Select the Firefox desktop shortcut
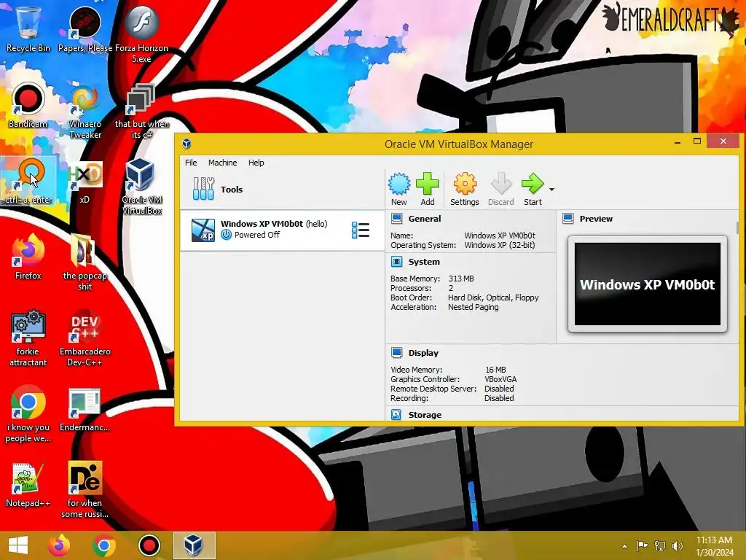 click(x=28, y=257)
